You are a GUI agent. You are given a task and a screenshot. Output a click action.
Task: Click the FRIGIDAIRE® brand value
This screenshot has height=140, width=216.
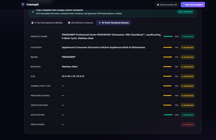(x=68, y=57)
